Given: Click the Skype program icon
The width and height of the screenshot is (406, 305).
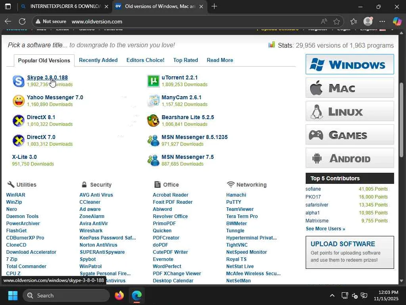Looking at the screenshot, I should point(19,81).
